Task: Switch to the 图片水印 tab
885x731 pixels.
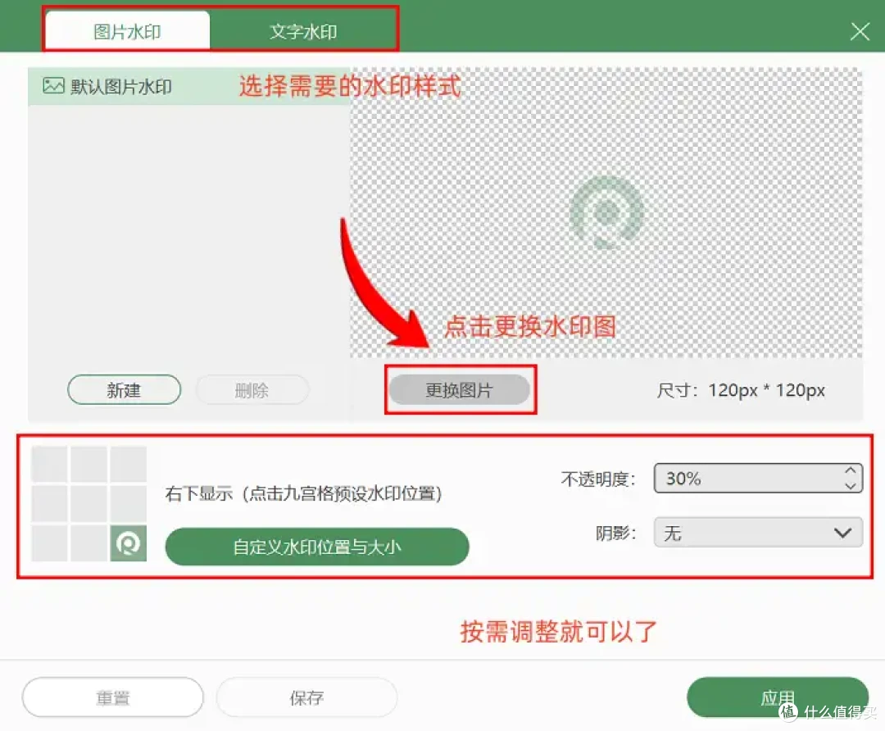Action: point(128,31)
